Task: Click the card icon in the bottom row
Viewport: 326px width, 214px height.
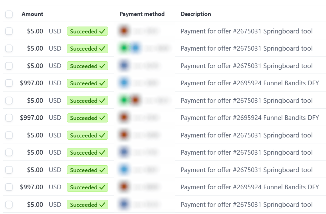Action: 124,205
